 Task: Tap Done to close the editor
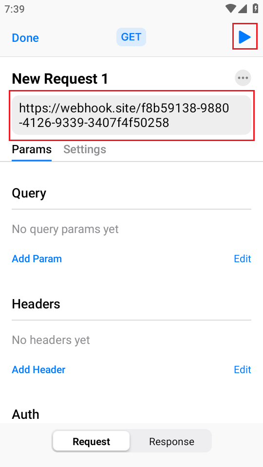(x=25, y=38)
